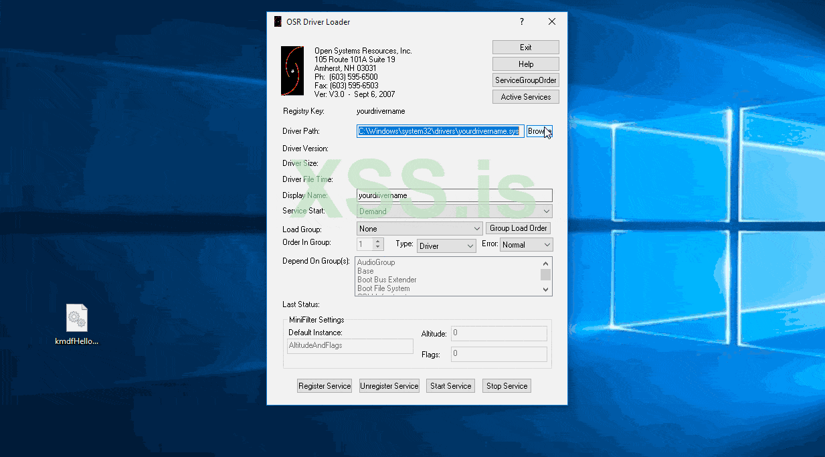Viewport: 825px width, 457px height.
Task: Select Boot Bus Extender in the groups list
Action: point(387,280)
